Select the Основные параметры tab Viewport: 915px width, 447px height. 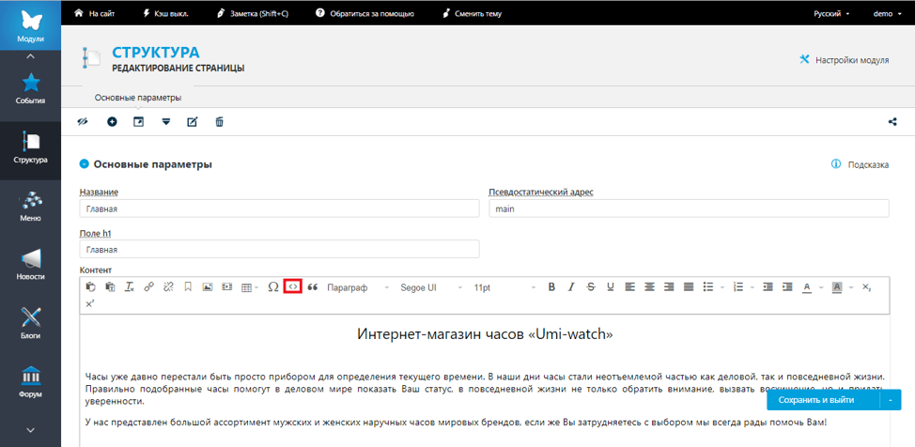tap(138, 98)
